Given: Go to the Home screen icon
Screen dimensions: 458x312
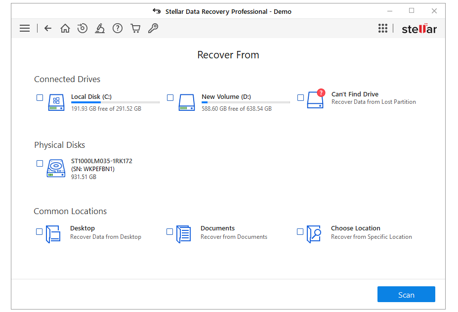Looking at the screenshot, I should [65, 28].
